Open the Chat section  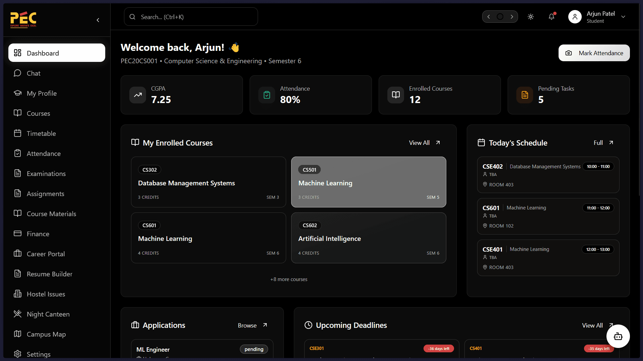click(x=34, y=73)
